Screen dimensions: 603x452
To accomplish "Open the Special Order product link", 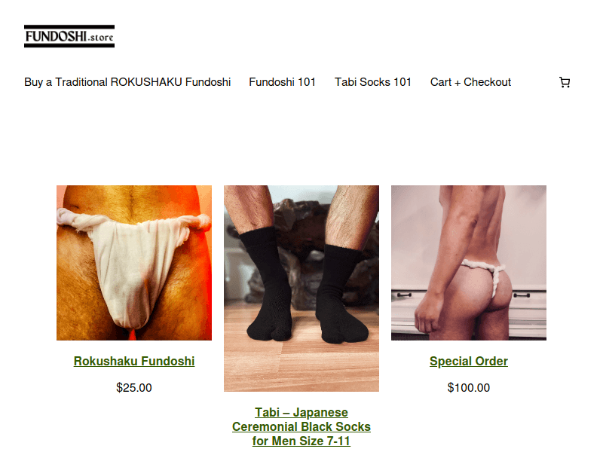I will pos(469,362).
